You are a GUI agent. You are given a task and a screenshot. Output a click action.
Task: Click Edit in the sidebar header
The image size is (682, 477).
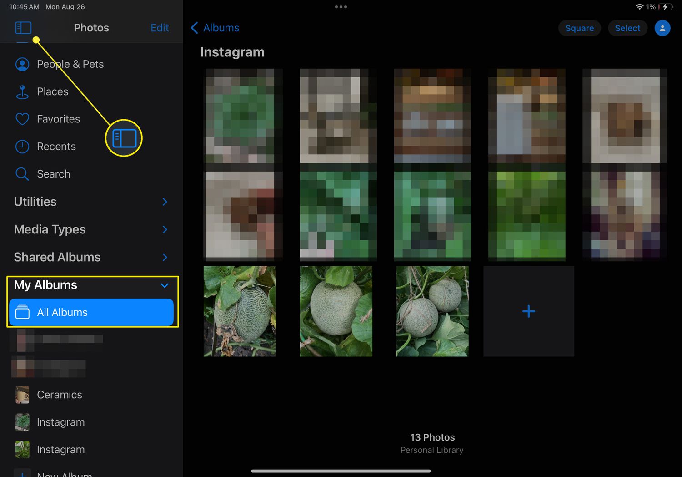tap(160, 28)
